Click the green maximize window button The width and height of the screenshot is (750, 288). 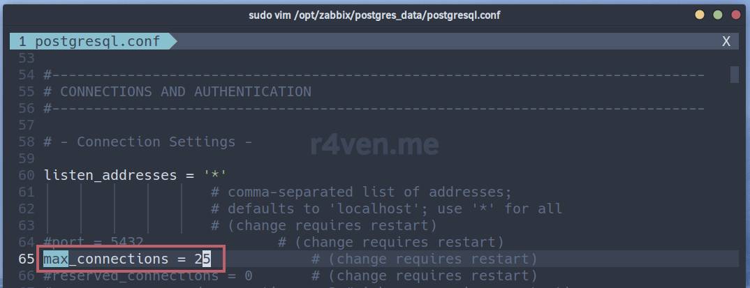click(717, 15)
